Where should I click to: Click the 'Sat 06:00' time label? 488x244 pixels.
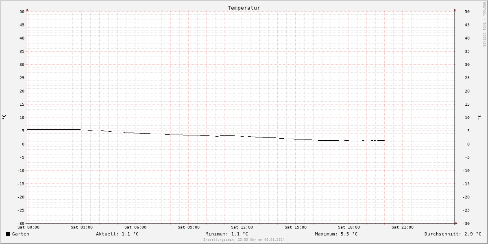point(135,227)
